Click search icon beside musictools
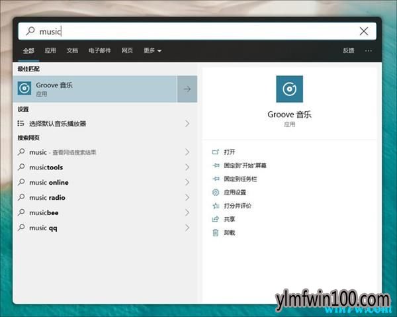 21,167
